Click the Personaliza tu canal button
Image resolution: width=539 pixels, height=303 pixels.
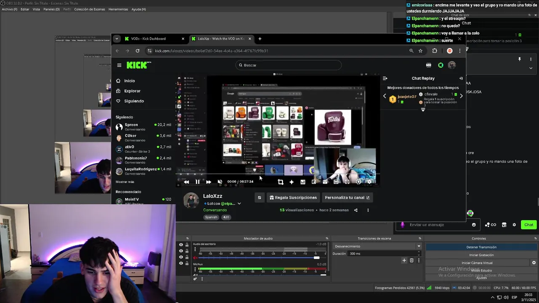347,197
